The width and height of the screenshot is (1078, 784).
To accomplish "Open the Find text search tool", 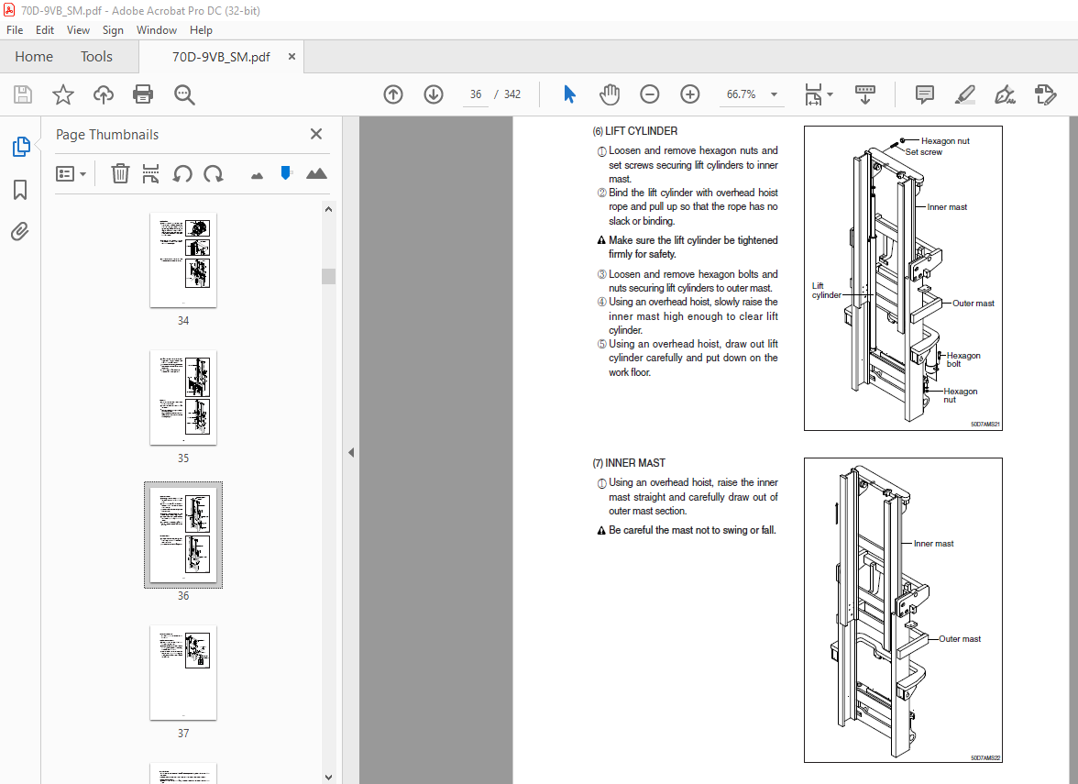I will click(184, 94).
